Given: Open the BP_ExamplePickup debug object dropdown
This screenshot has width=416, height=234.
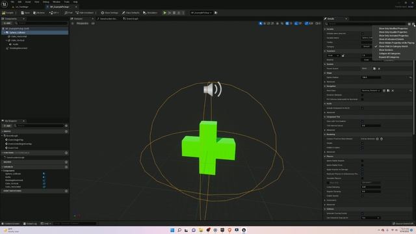Looking at the screenshot, I should coord(201,13).
